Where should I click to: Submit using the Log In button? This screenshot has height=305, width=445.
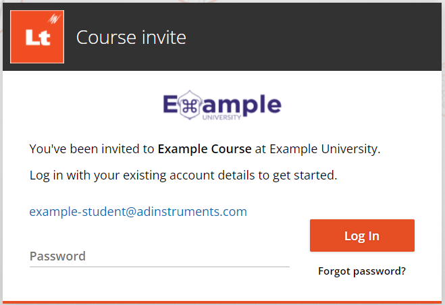tap(362, 235)
